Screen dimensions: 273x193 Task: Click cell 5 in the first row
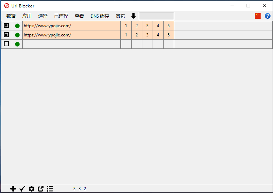[169, 26]
